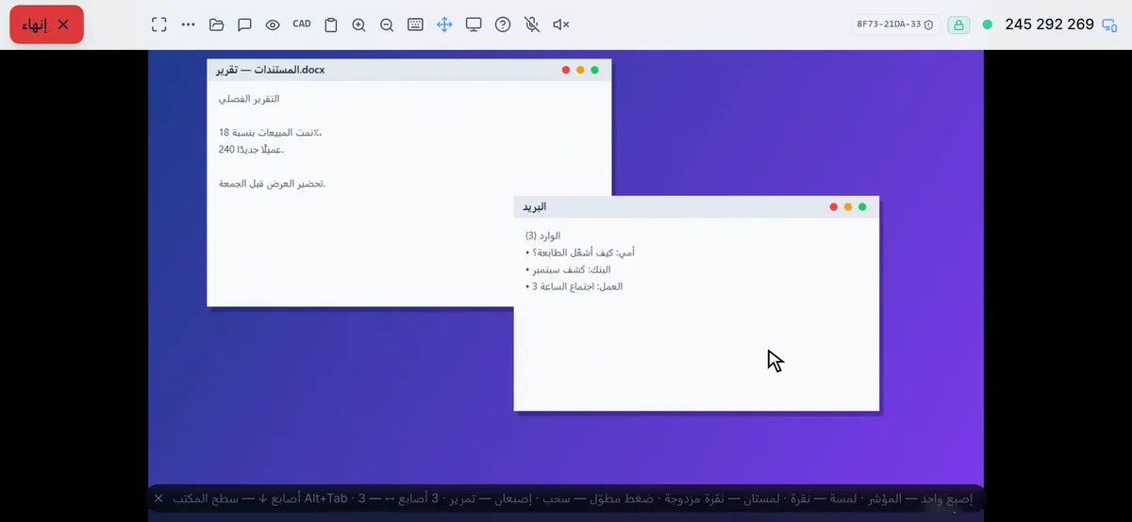Click the session code 8F73-21DA-33 badge
Screen dimensions: 1132x522
tap(894, 24)
